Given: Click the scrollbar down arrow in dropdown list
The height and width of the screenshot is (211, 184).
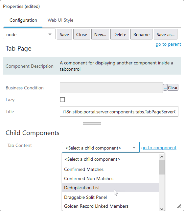Looking at the screenshot, I should click(x=162, y=209).
